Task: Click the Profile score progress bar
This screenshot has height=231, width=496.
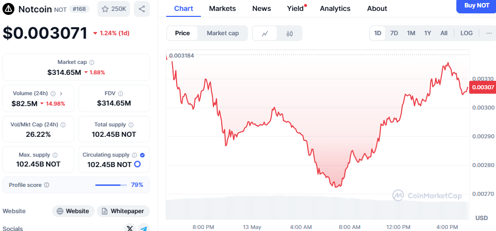Action: [111, 185]
